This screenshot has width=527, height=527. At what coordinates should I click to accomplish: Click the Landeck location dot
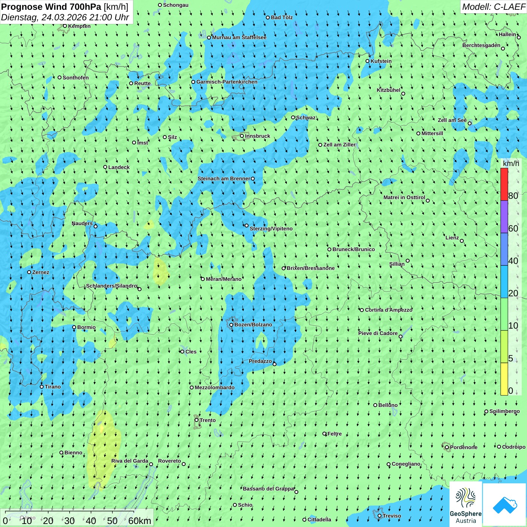(105, 167)
